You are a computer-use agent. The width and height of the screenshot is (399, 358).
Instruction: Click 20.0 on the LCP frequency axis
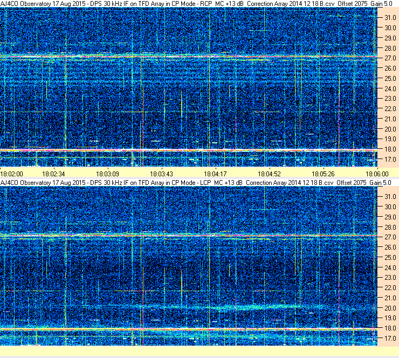(390, 308)
